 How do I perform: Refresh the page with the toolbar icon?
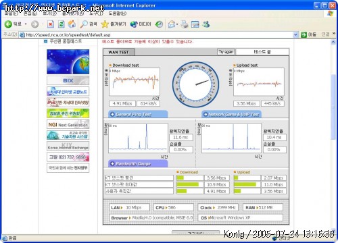tap(62, 24)
